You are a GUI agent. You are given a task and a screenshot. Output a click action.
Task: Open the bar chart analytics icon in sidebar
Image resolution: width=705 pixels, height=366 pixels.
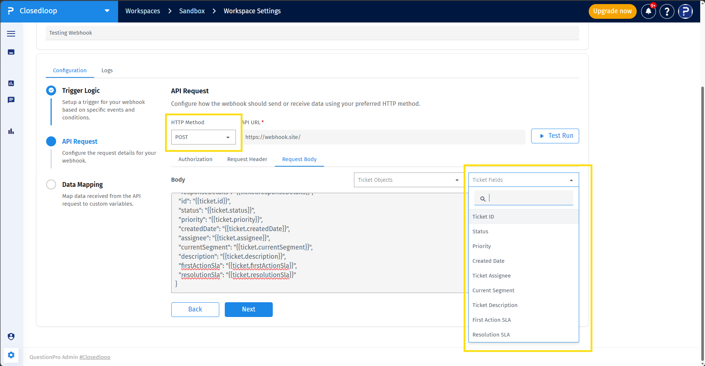point(11,131)
